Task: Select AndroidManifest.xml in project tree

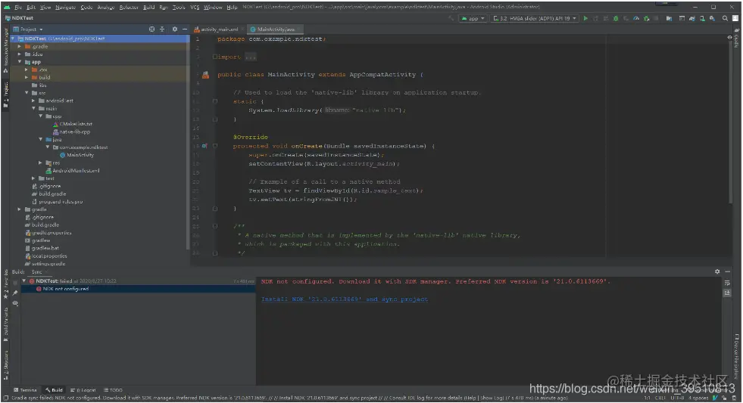Action: tap(76, 170)
